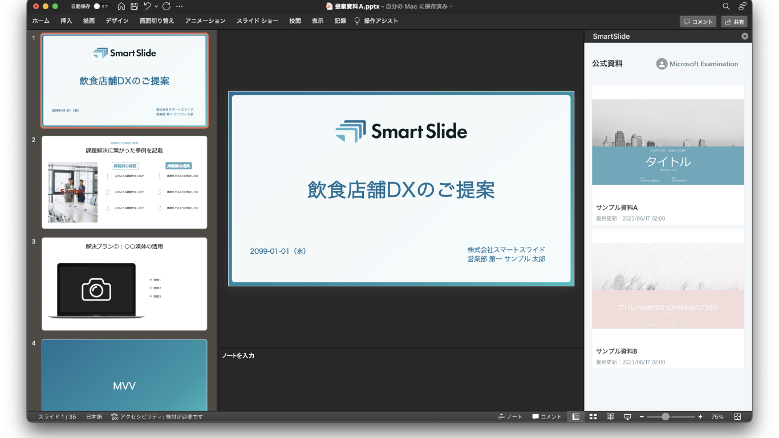Open the スライド ショー ribbon tab
Image resolution: width=779 pixels, height=438 pixels.
258,21
